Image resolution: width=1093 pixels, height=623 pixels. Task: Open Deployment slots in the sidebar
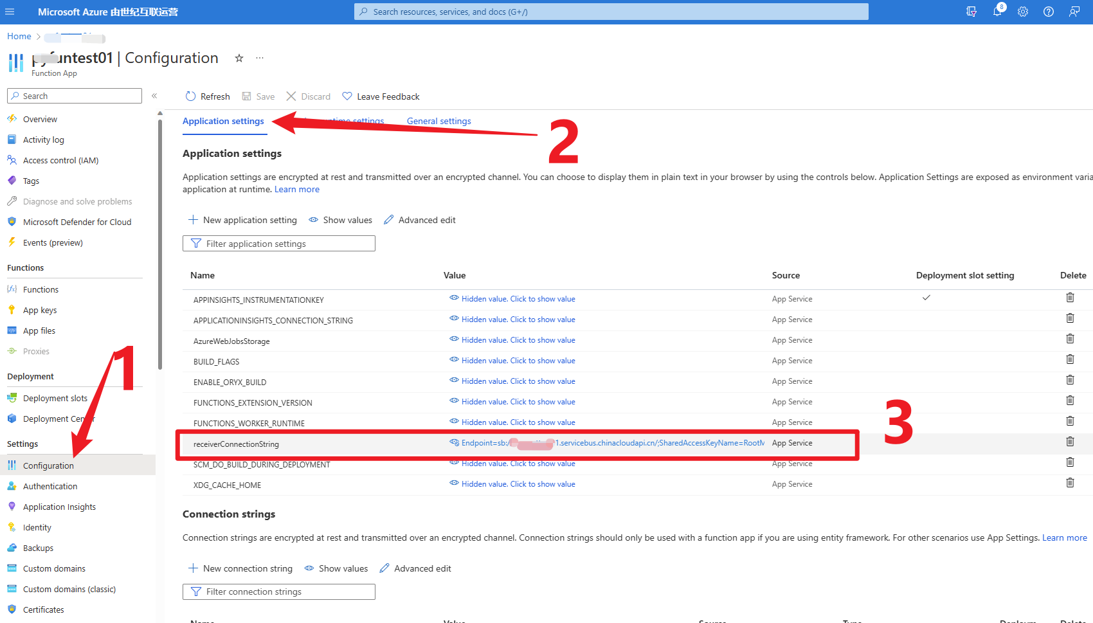click(55, 399)
